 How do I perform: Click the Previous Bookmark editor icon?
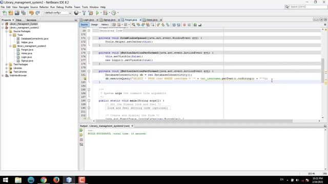pyautogui.click(x=158, y=25)
